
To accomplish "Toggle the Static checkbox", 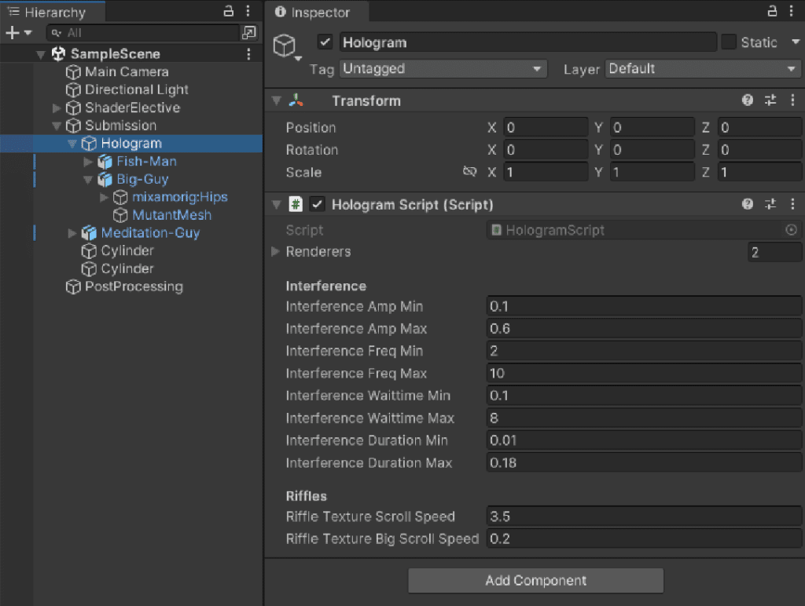I will (x=729, y=42).
